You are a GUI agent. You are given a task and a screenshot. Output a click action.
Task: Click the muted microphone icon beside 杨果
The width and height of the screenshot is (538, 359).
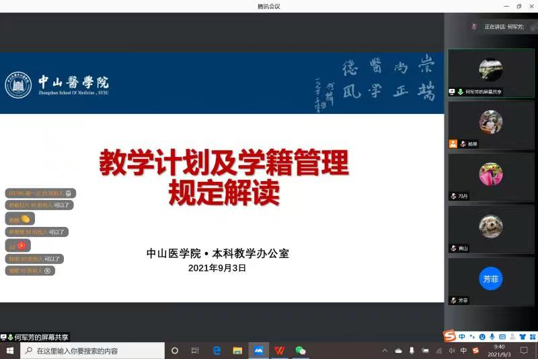tap(462, 144)
